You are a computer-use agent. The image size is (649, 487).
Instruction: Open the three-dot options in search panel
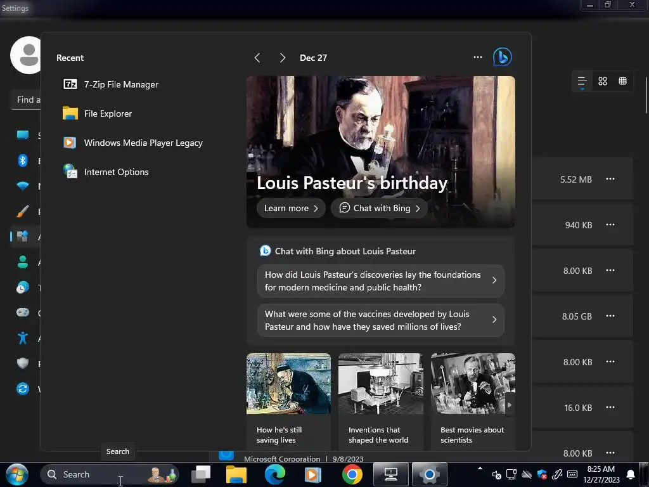click(x=478, y=57)
